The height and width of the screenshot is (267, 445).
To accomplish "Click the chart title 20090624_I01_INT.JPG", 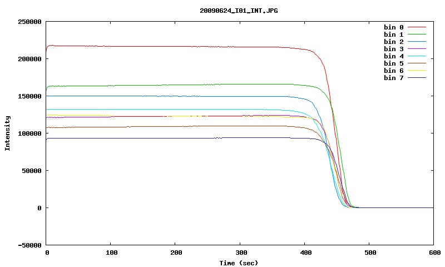I will coord(239,11).
